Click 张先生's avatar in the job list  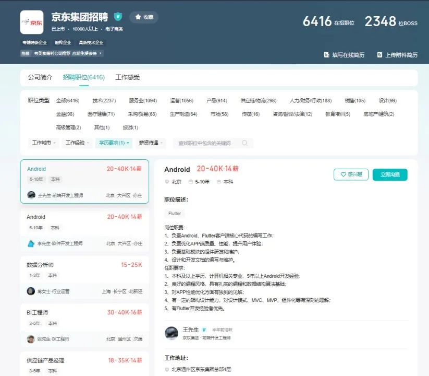[31, 339]
